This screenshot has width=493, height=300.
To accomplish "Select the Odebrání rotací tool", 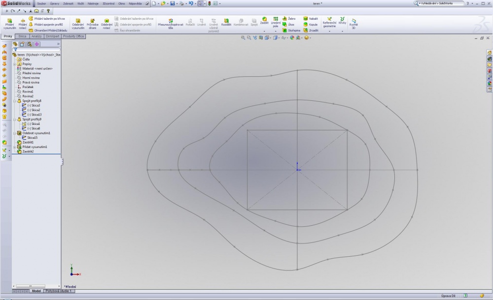I will pos(106,24).
